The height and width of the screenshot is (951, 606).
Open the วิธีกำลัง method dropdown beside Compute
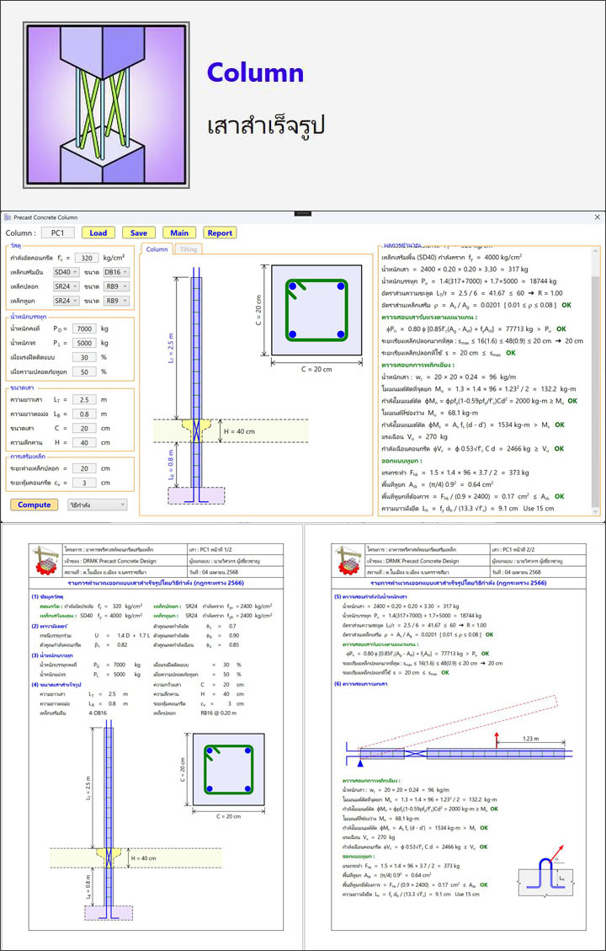point(97,505)
